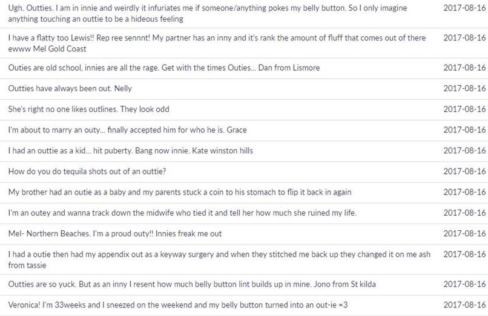Click date beside 'Ugh. Outties' message

tap(464, 8)
